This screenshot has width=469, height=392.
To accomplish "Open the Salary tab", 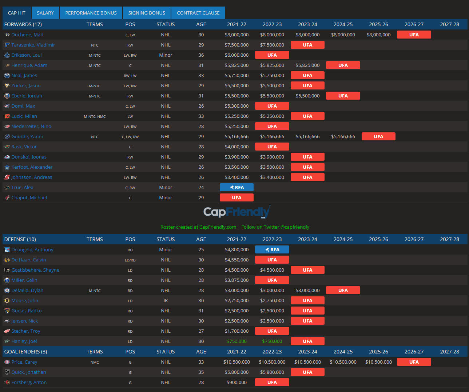I will coord(45,13).
